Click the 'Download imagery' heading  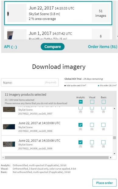[59, 67]
